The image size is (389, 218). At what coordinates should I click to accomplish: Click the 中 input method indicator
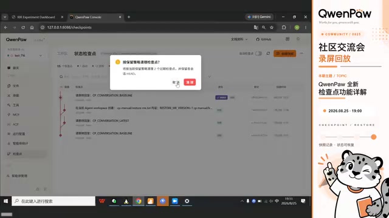[277, 201]
